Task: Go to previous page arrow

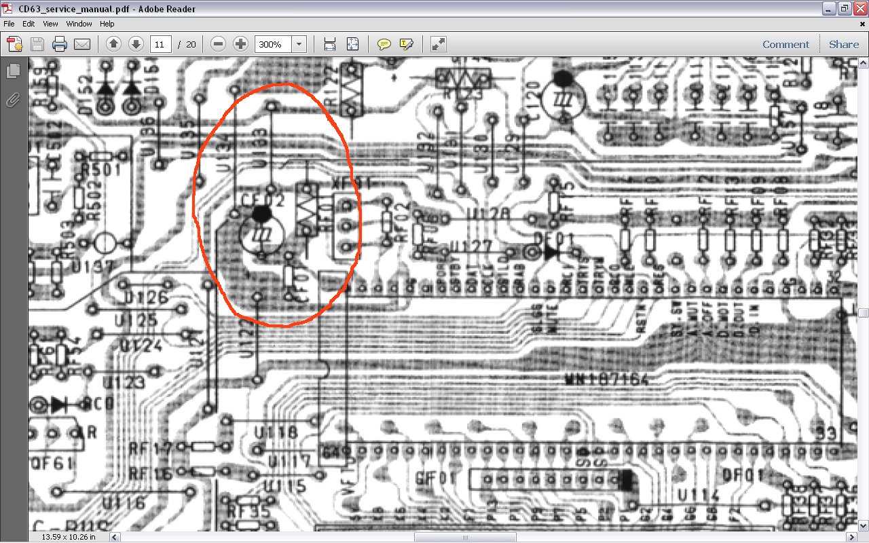Action: (113, 44)
